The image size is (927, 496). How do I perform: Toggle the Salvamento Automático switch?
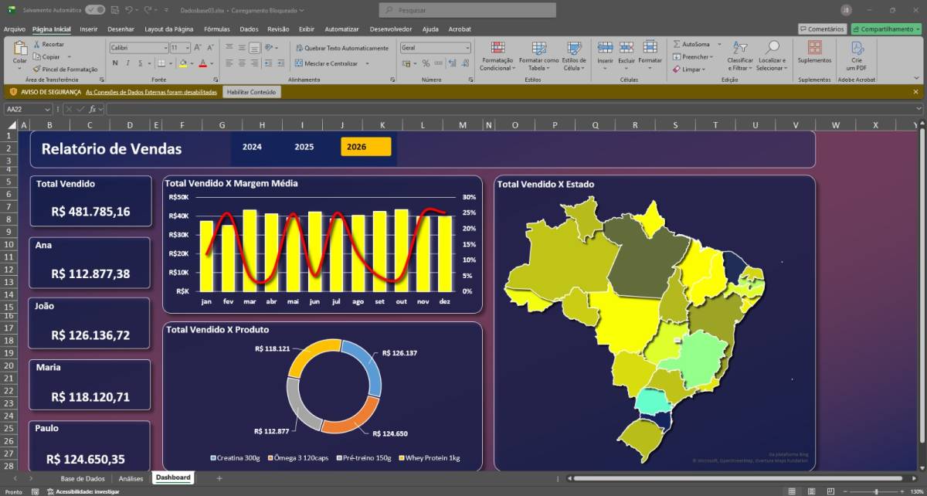(96, 10)
